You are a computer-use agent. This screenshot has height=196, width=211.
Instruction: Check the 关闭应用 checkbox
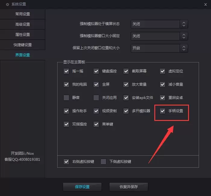[96, 98]
